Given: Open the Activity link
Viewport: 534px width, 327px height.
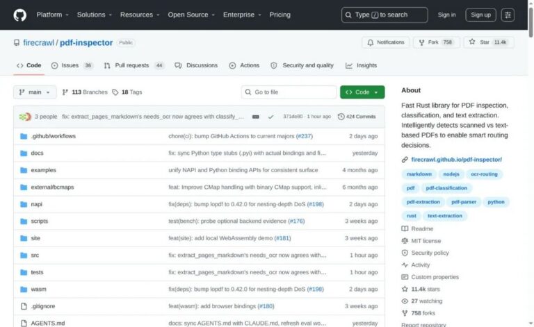Looking at the screenshot, I should [420, 265].
